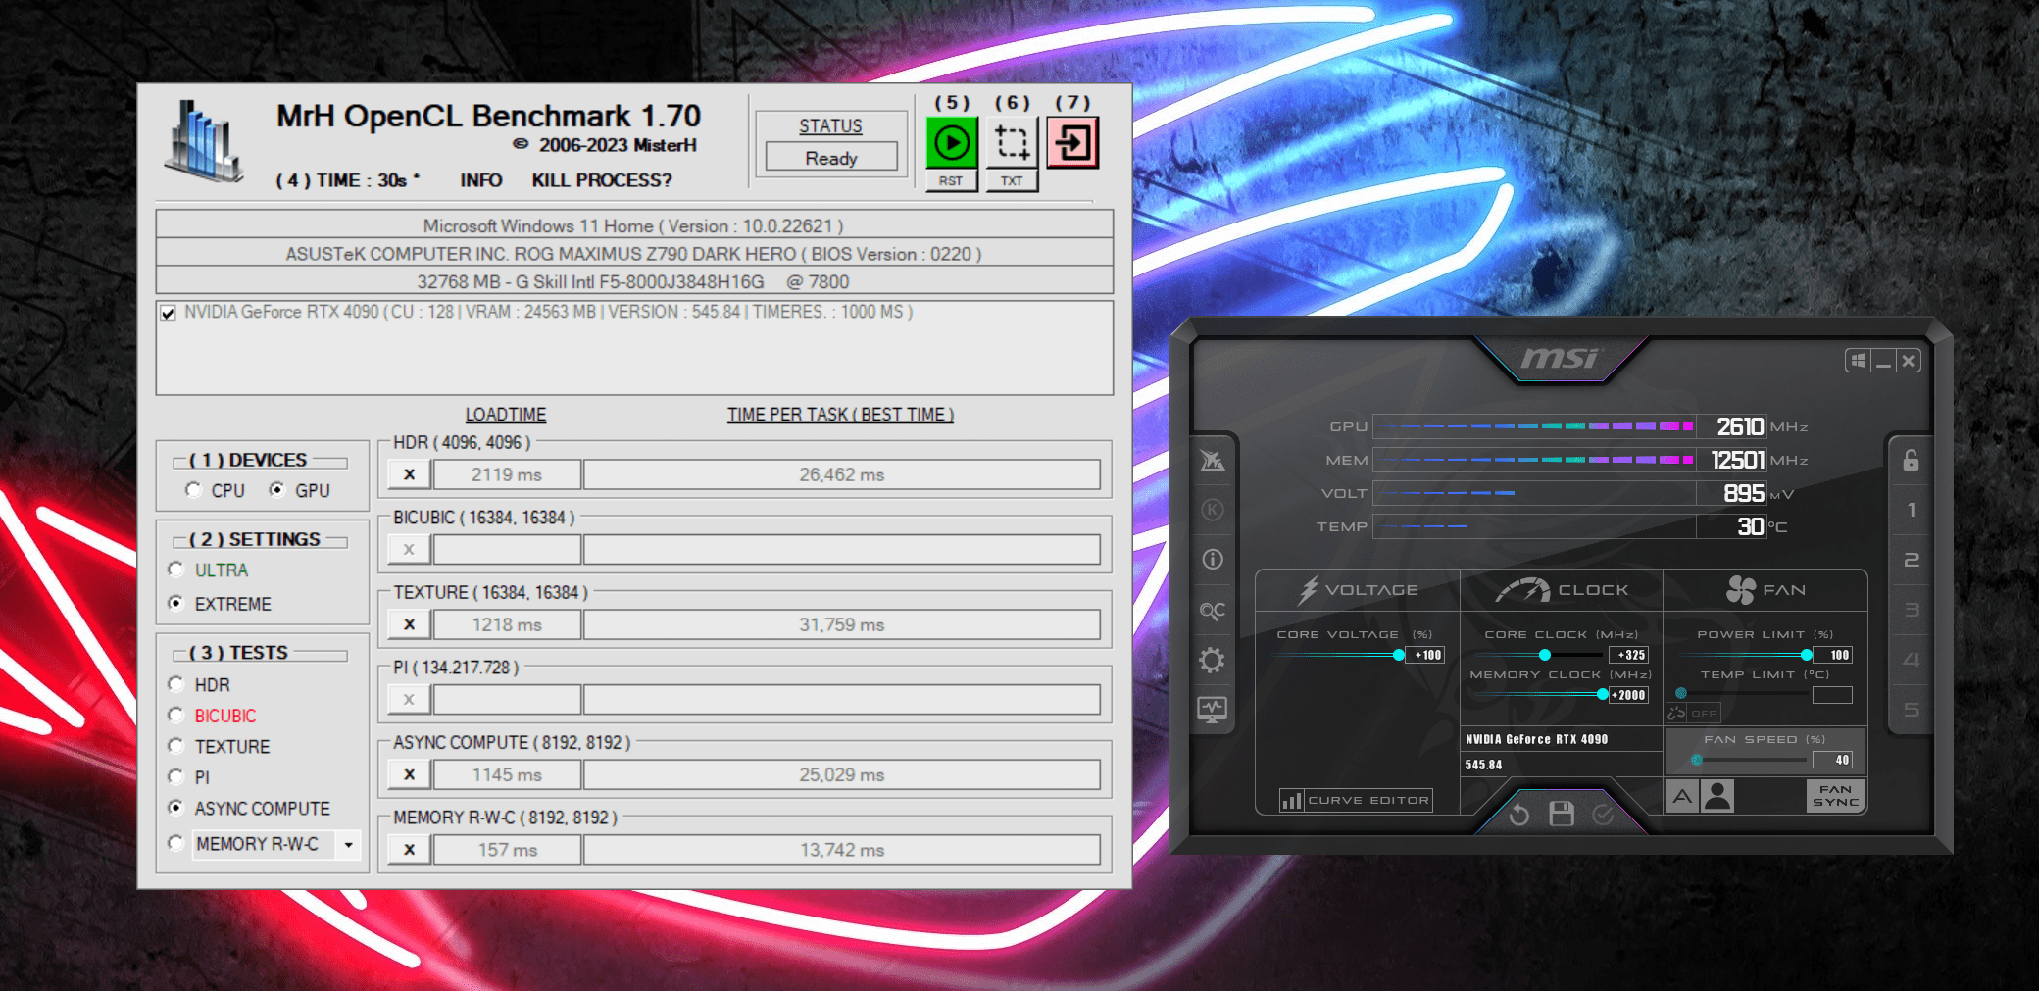Open Afterburner settings gear icon
The height and width of the screenshot is (991, 2039).
(x=1213, y=661)
